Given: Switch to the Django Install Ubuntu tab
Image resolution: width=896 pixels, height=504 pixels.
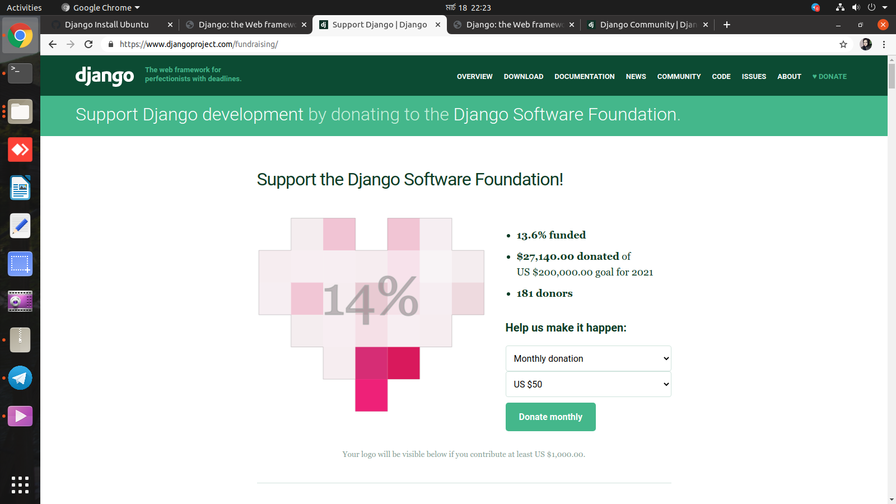Looking at the screenshot, I should pos(112,25).
